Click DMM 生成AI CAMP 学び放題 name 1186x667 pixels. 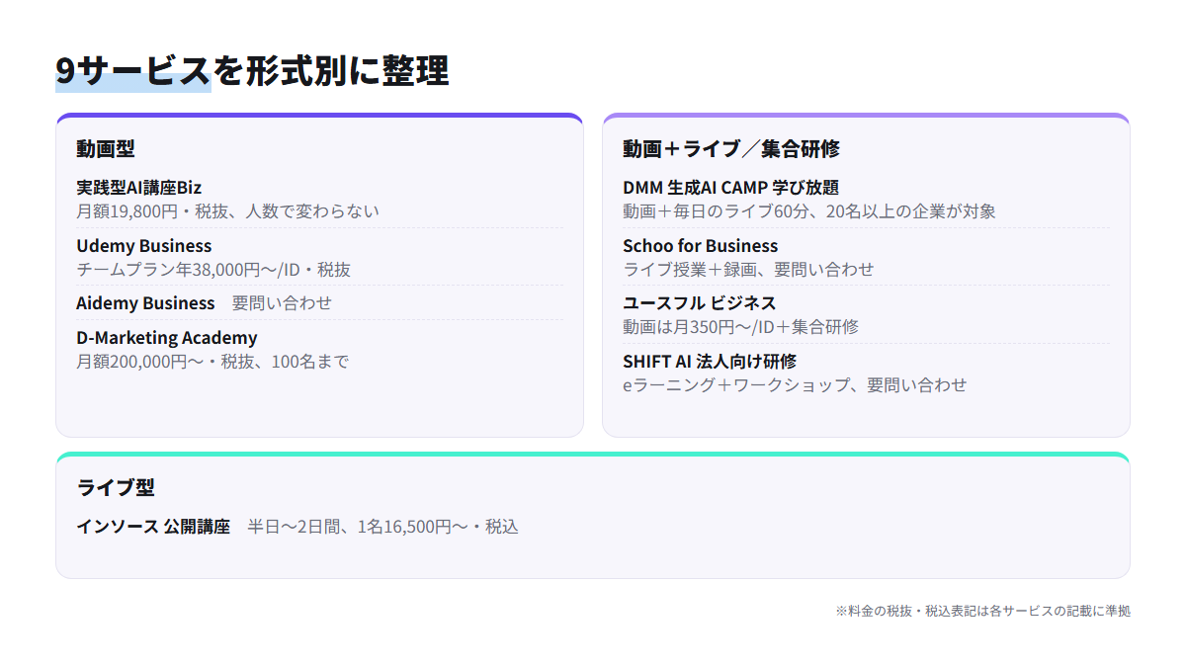coord(730,188)
